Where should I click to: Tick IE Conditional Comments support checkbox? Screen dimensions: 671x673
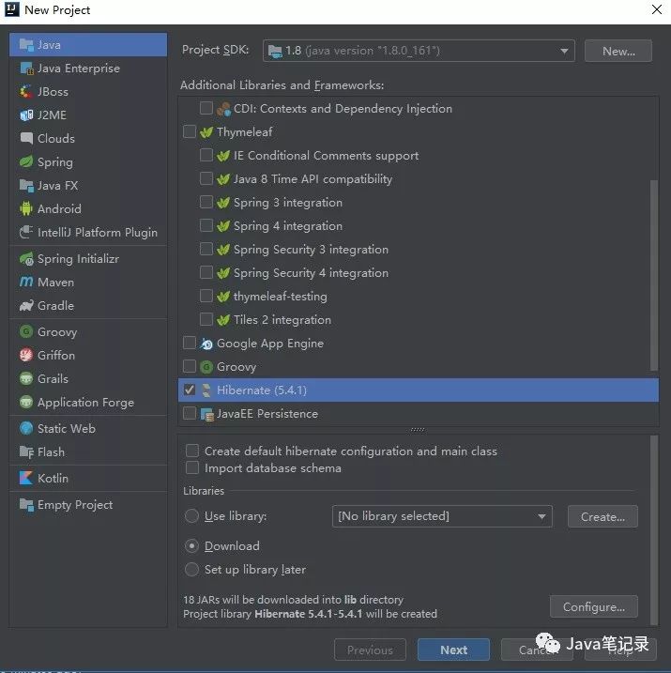206,155
